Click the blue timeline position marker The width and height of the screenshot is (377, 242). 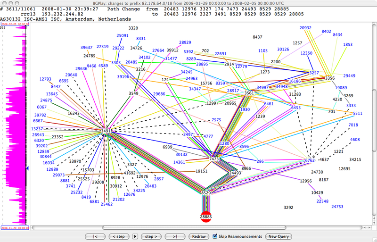27,168
